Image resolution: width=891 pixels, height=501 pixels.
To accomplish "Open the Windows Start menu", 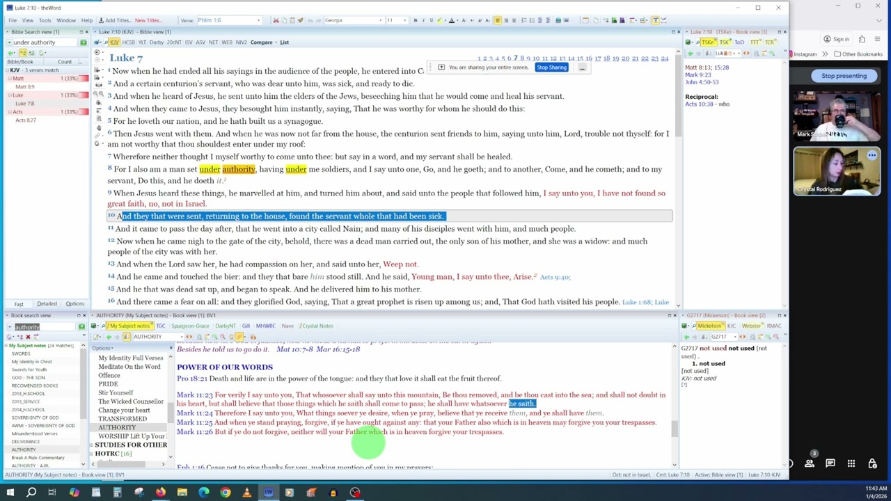I will click(x=10, y=493).
